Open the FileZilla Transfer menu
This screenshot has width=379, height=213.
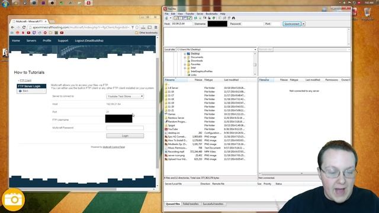[189, 14]
